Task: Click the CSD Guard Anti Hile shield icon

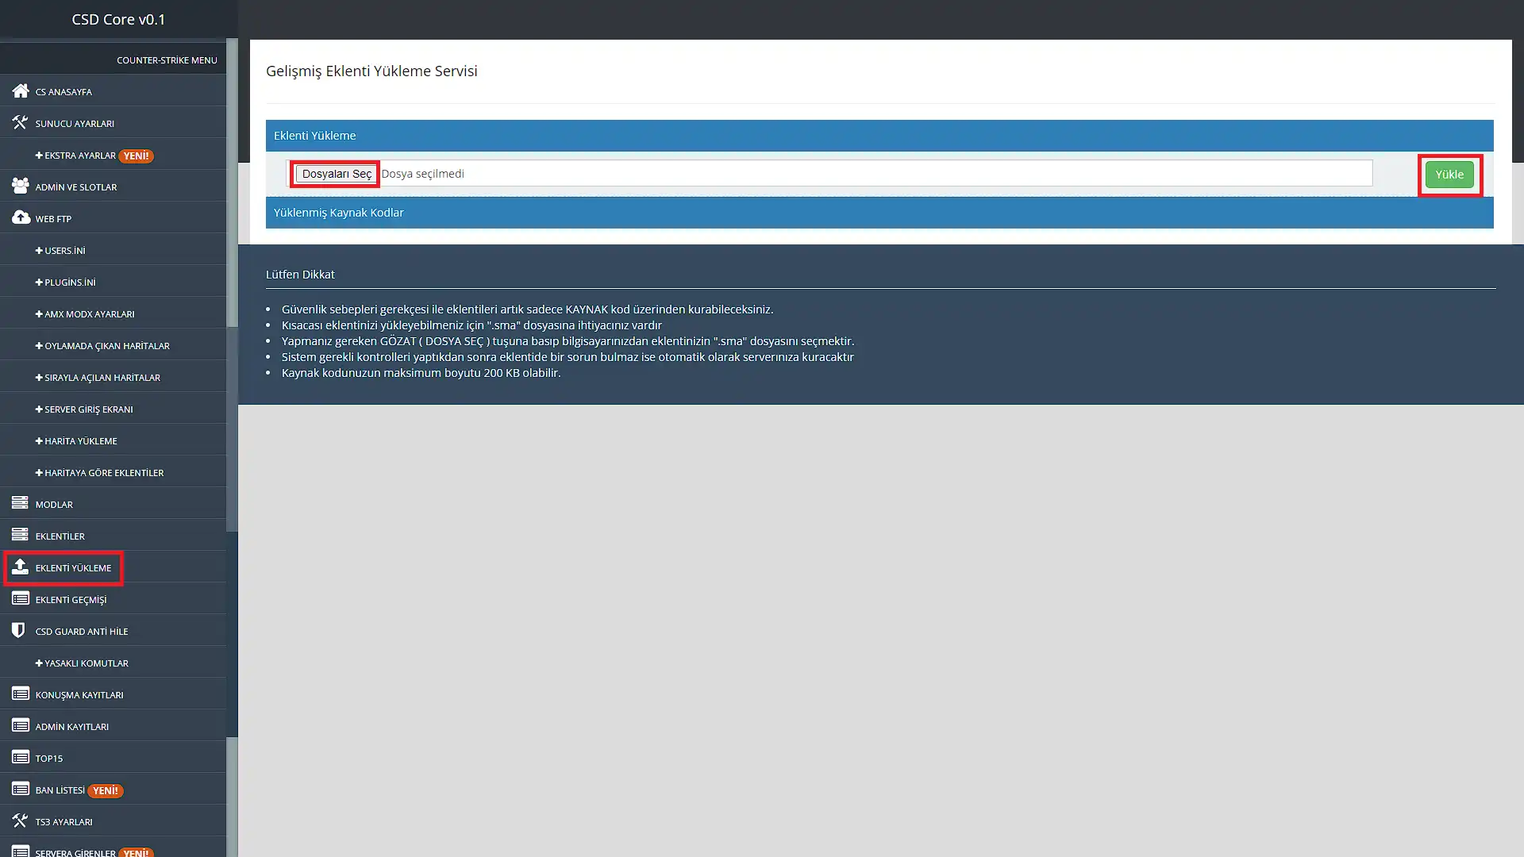Action: click(18, 630)
